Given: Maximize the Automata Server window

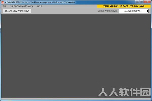Looking at the screenshot, I should [x=141, y=2].
